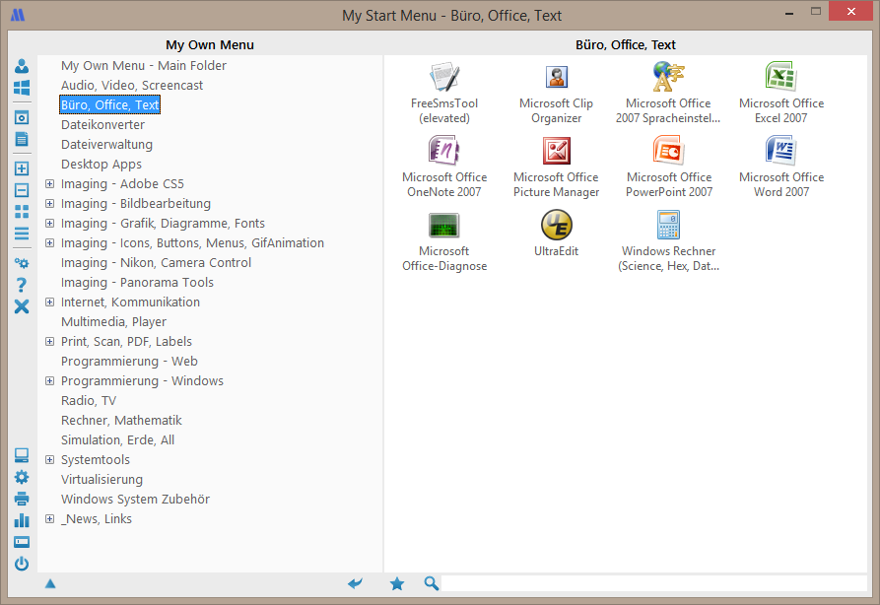Open the Dateikonverter folder
This screenshot has width=880, height=605.
(102, 124)
